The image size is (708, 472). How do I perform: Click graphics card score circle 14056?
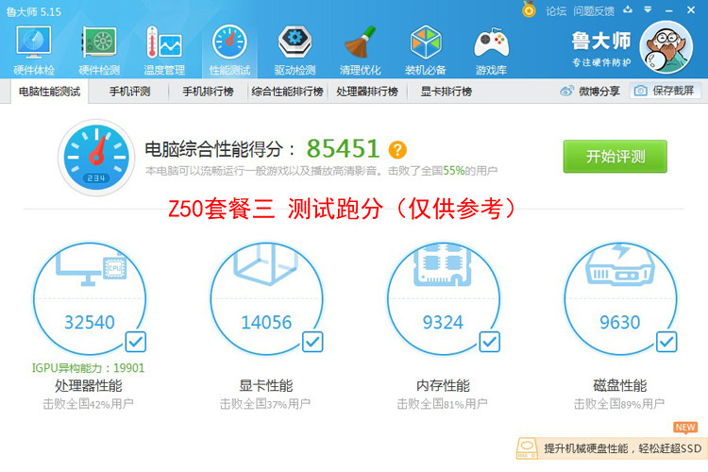click(266, 299)
